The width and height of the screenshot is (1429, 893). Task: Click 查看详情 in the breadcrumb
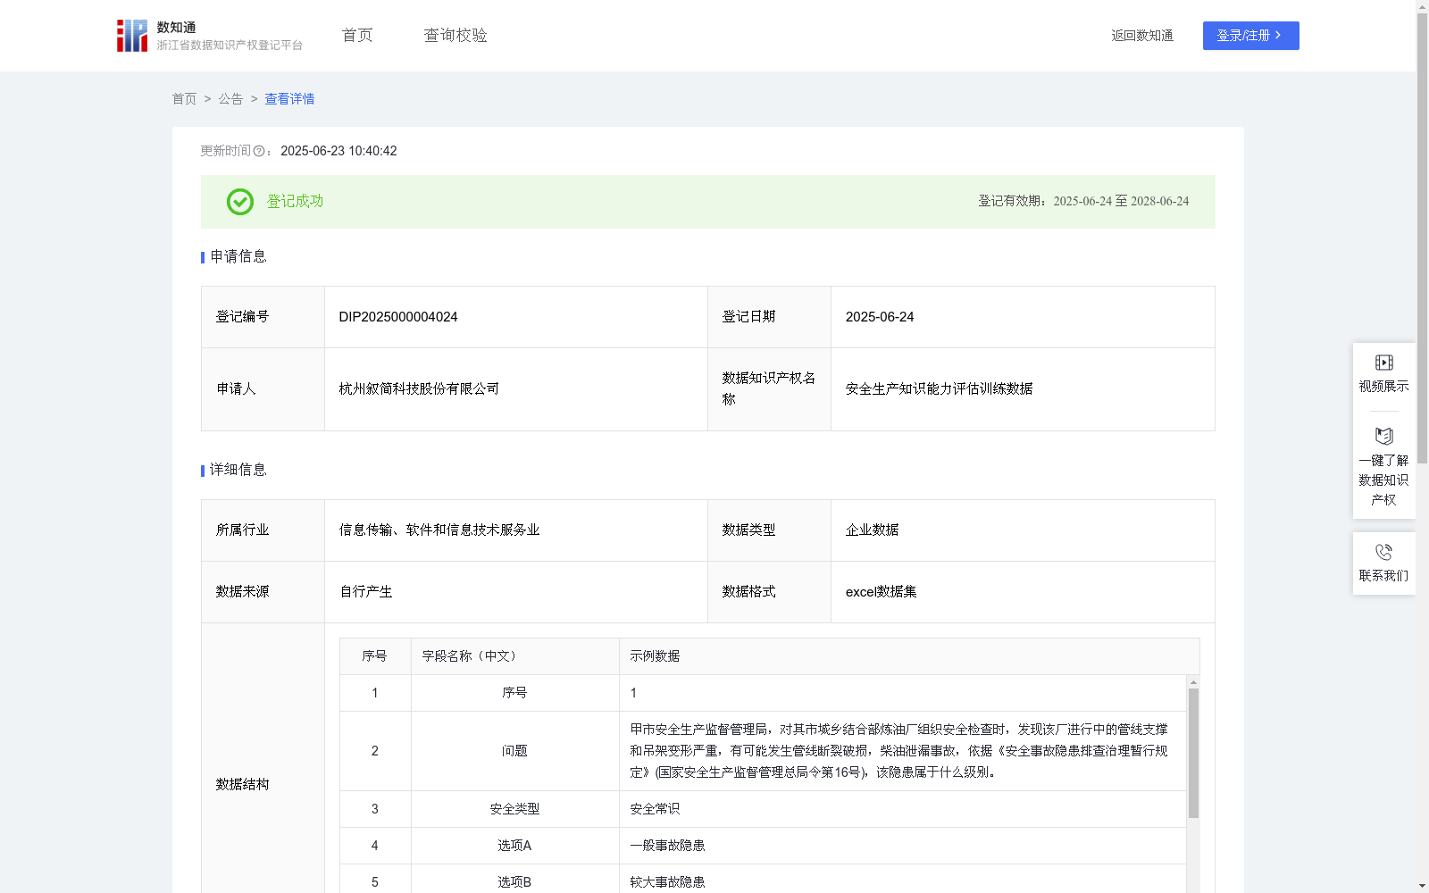pyautogui.click(x=289, y=99)
